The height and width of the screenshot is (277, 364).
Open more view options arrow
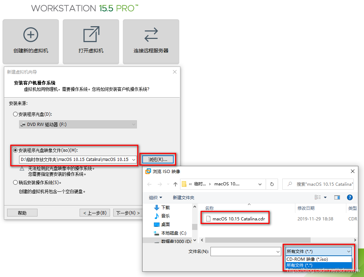click(325, 197)
